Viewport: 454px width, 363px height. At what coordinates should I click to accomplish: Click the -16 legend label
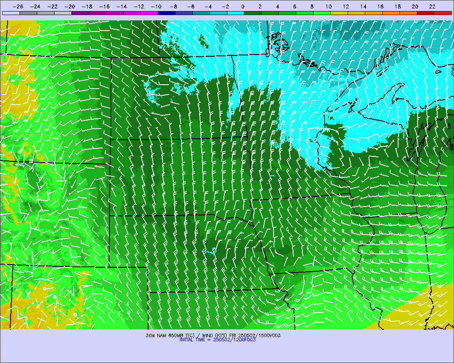(104, 6)
